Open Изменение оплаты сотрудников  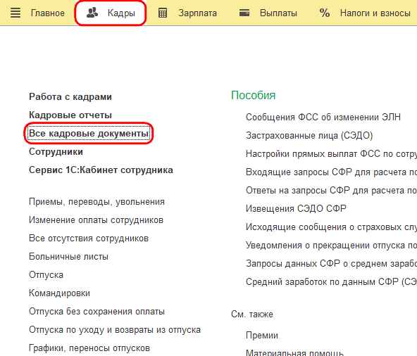pos(96,220)
